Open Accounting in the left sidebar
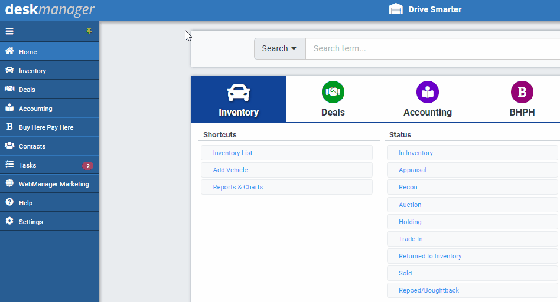The height and width of the screenshot is (302, 560). pos(35,109)
